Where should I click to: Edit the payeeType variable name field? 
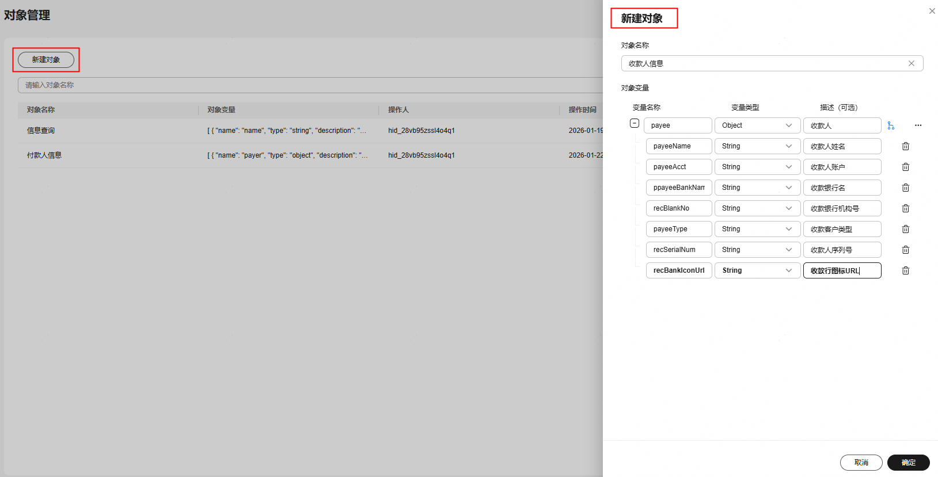679,229
